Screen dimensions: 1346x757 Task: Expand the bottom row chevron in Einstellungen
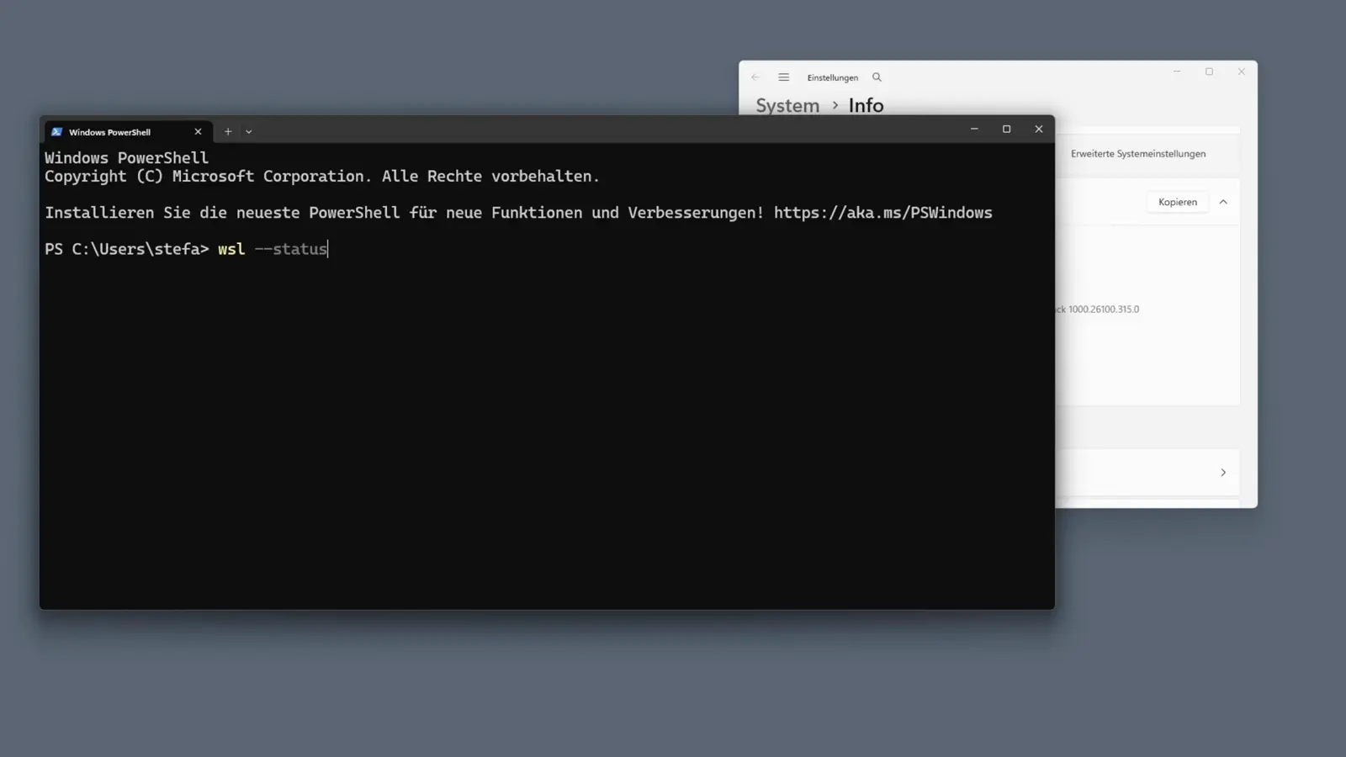(1223, 473)
